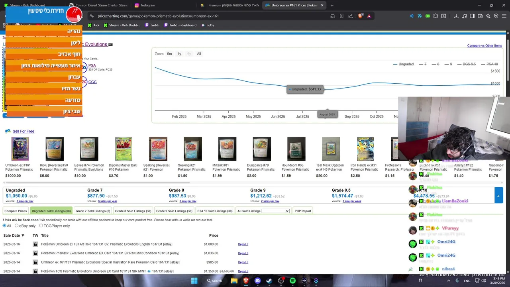Open the Teal Mask Ogerpon ex #145 thumbnail
The width and height of the screenshot is (510, 287).
pyautogui.click(x=331, y=149)
